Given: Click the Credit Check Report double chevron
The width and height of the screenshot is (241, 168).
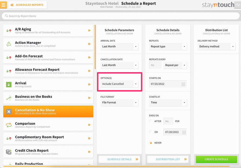Looking at the screenshot, I should pos(89,152).
